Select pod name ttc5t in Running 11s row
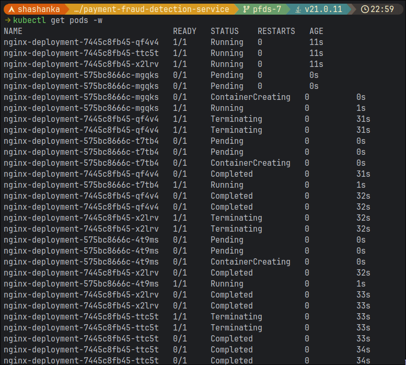This screenshot has width=406, height=365. coord(81,53)
